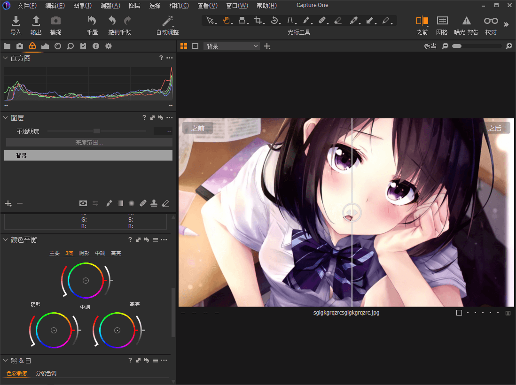The width and height of the screenshot is (516, 385).
Task: Open the lens circle tool tab
Action: click(58, 46)
